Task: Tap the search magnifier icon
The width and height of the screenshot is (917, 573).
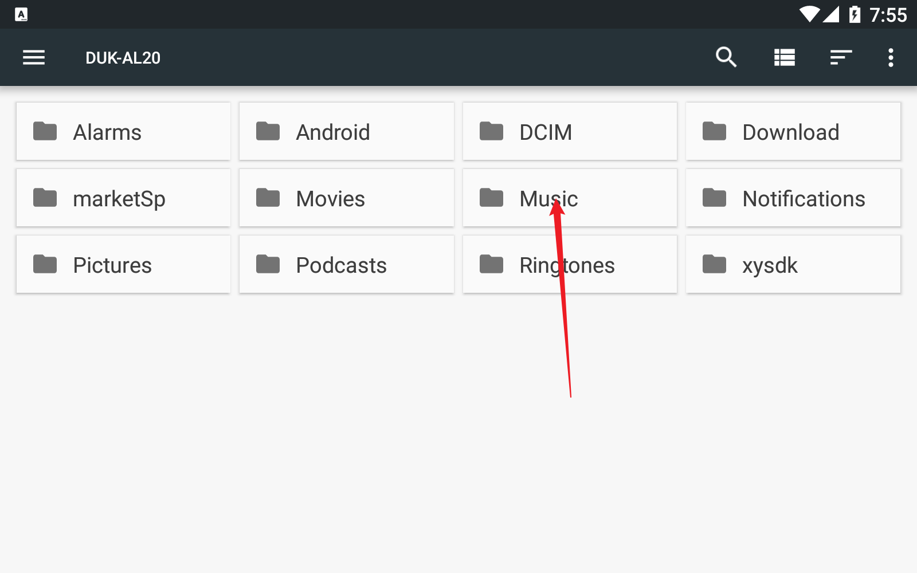Action: point(726,57)
